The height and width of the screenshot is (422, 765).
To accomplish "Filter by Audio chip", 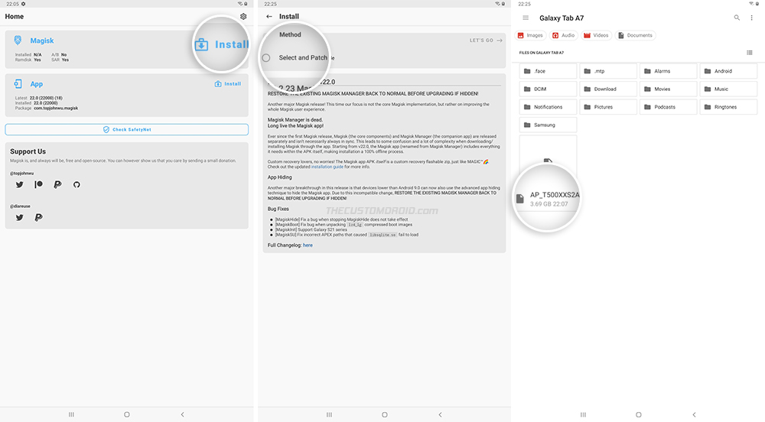I will point(564,36).
